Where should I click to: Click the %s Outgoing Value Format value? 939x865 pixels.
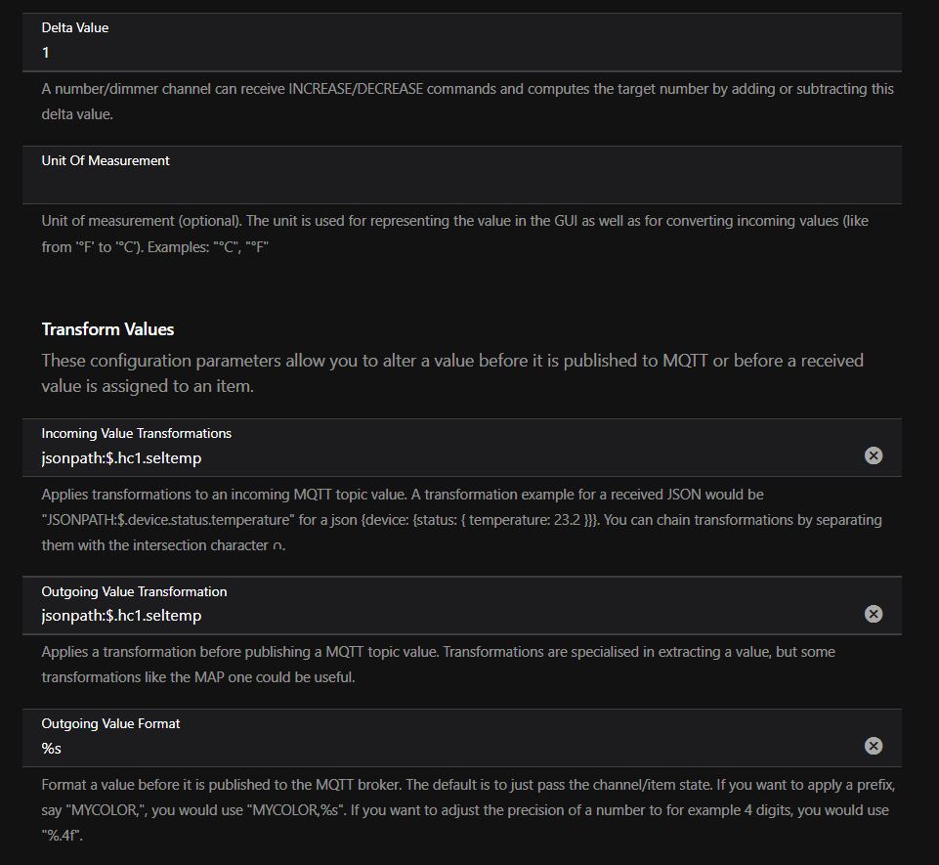[x=52, y=748]
